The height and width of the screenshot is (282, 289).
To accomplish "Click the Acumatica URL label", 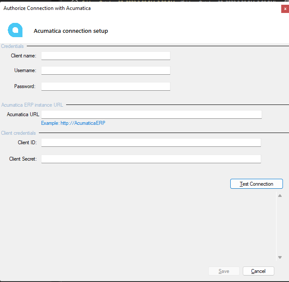I will click(x=23, y=114).
